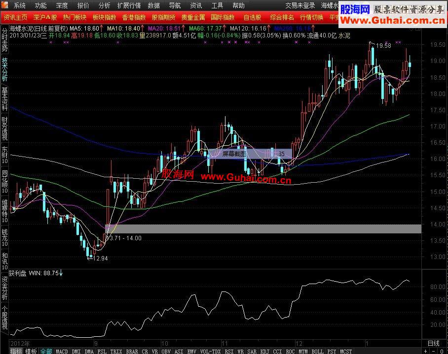The width and height of the screenshot is (448, 354).
Task: Open the 系统 menu
Action: click(x=19, y=5)
